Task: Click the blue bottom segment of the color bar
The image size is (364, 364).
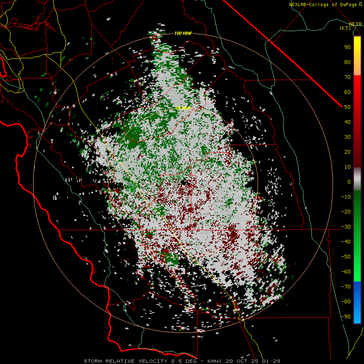Action: (x=357, y=302)
